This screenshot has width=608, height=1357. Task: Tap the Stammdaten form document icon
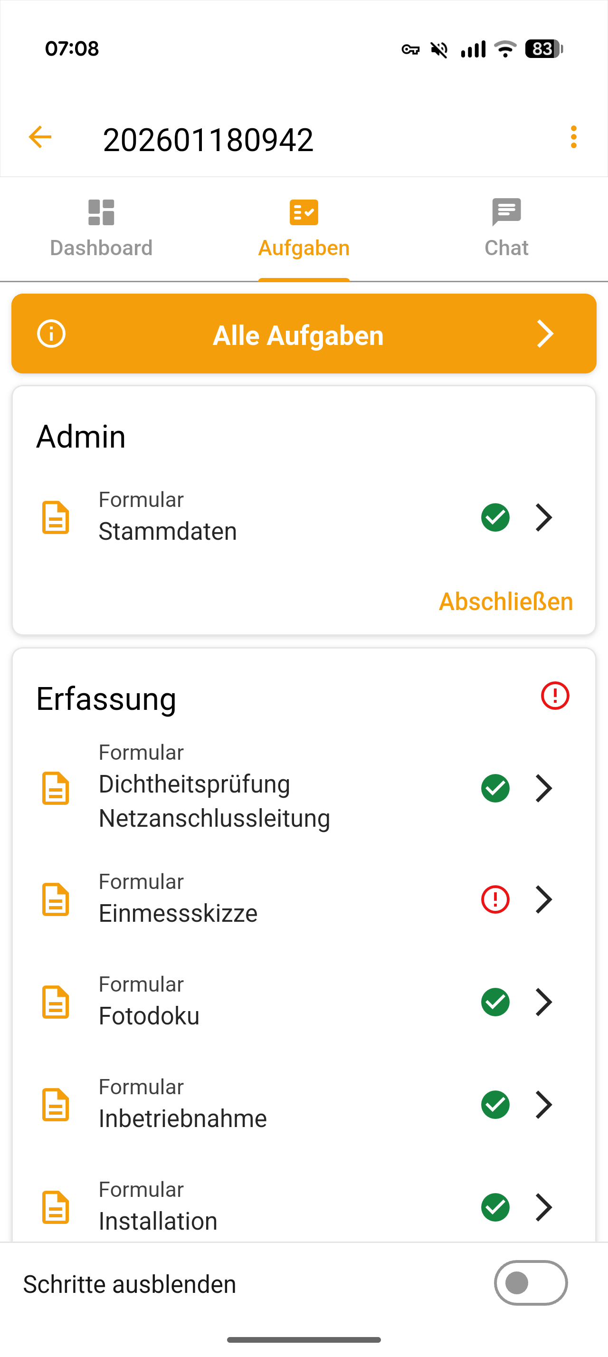point(56,517)
